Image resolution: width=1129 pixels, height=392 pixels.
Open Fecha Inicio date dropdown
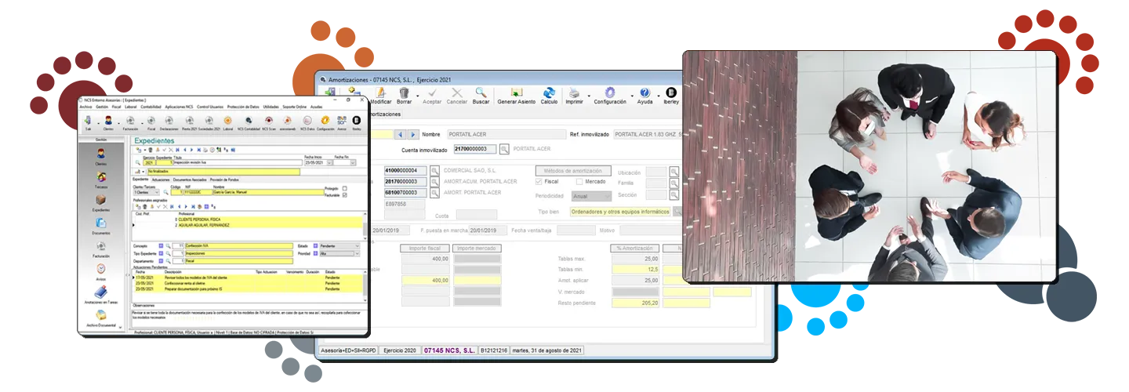coord(329,162)
